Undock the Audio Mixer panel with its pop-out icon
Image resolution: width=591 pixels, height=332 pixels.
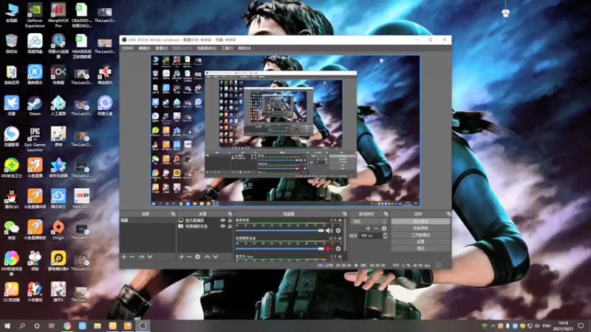point(344,214)
